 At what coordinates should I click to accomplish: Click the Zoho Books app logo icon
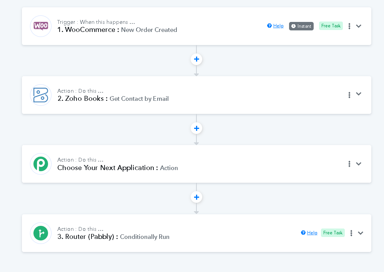click(41, 95)
